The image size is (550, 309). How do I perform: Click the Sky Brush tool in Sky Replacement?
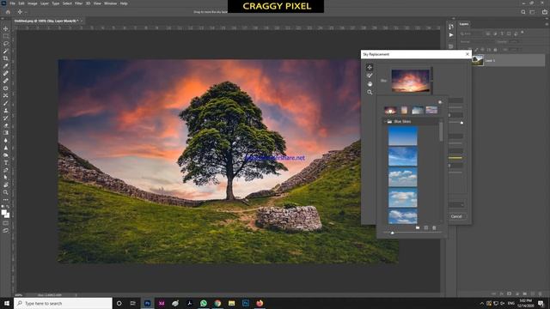click(370, 76)
